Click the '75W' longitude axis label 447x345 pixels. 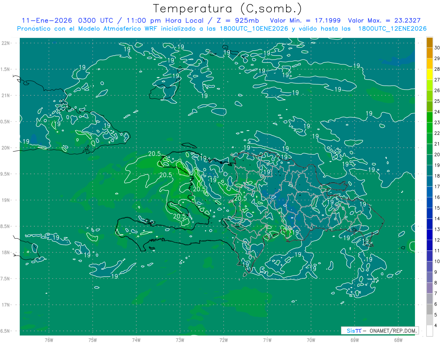(x=93, y=340)
